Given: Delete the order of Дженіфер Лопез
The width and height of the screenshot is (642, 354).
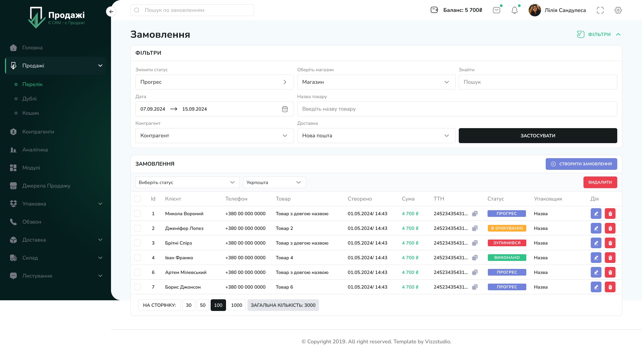Looking at the screenshot, I should (x=610, y=228).
